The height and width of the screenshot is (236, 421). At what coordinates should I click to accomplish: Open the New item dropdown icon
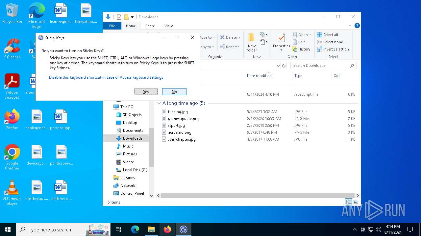coord(263,35)
